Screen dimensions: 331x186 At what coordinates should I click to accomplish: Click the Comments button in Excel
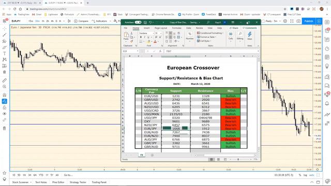[250, 28]
